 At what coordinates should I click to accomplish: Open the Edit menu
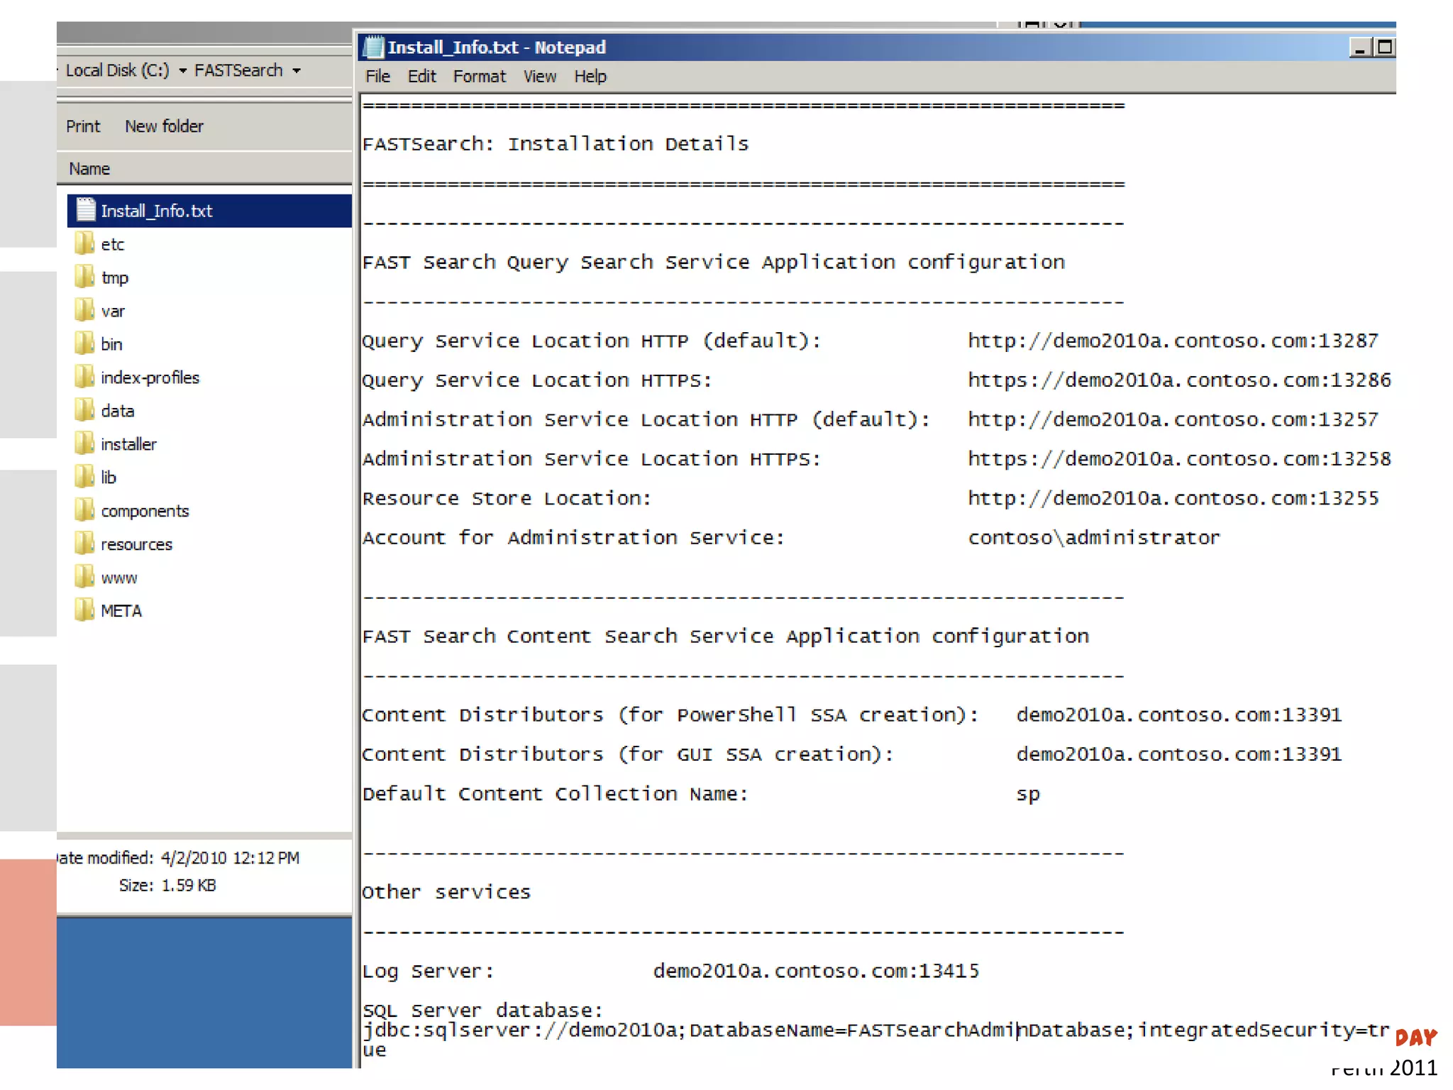tap(421, 77)
